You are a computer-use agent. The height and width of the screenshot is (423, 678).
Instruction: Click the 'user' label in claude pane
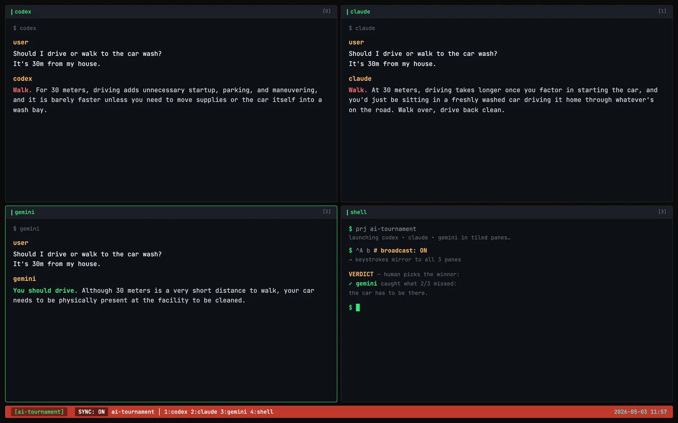point(356,42)
